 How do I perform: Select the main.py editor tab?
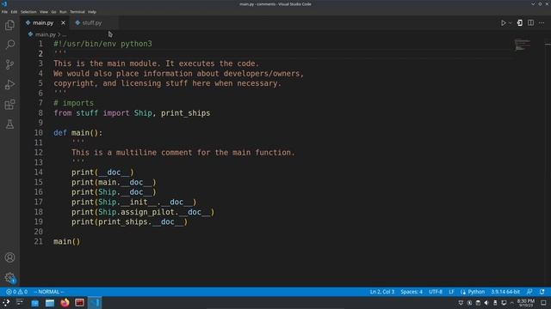click(45, 23)
